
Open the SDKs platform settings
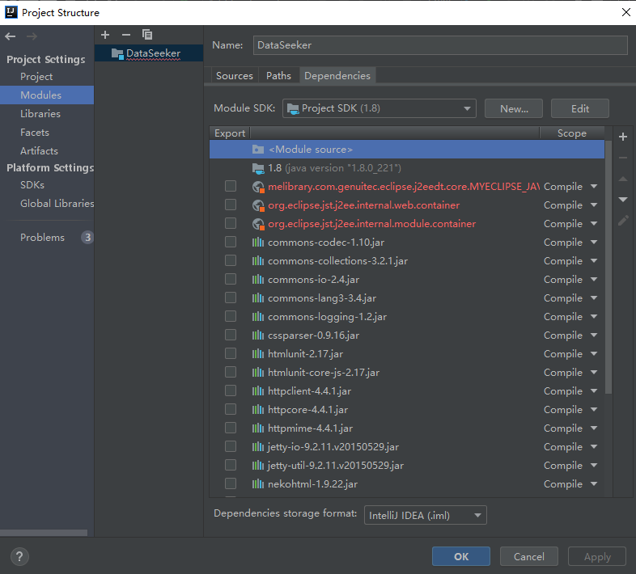click(x=32, y=185)
